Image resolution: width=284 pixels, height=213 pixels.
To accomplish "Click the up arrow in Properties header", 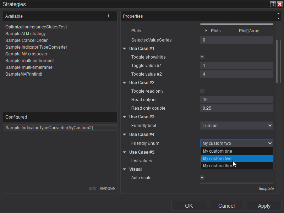I will pyautogui.click(x=278, y=14).
